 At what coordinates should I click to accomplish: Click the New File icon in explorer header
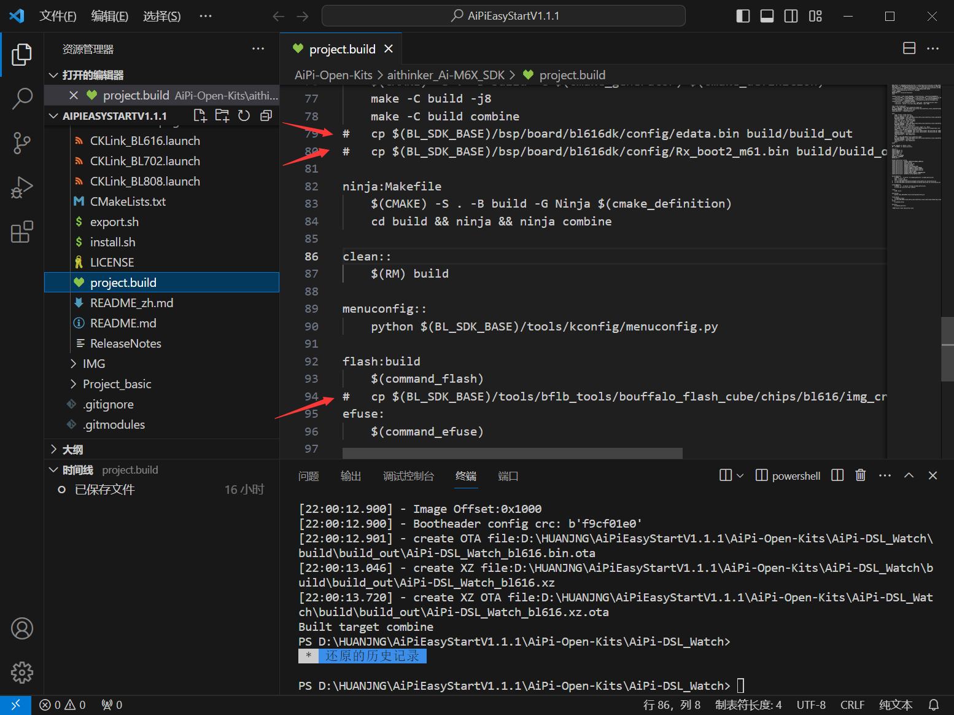click(200, 115)
